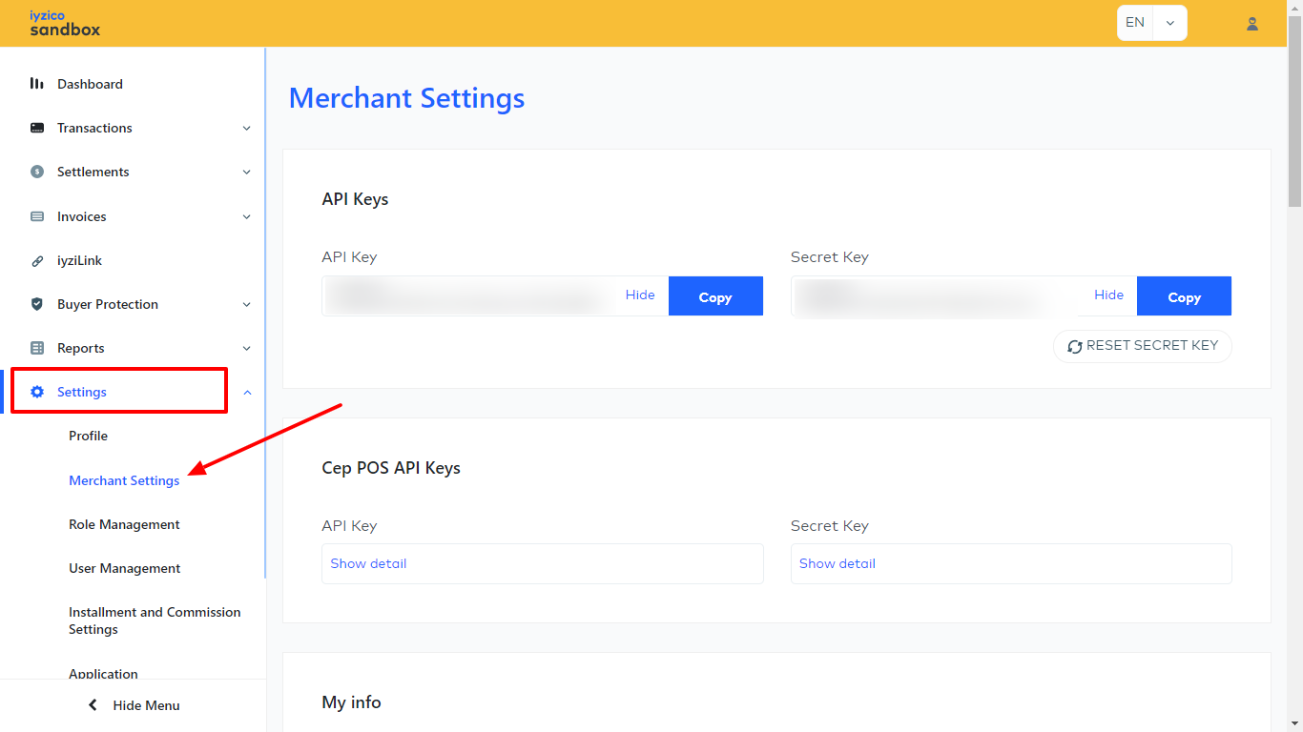Click the Reports sheet icon
The width and height of the screenshot is (1303, 732).
pos(37,348)
